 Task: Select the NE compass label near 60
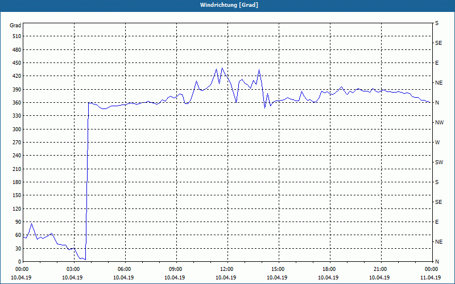[x=439, y=242]
